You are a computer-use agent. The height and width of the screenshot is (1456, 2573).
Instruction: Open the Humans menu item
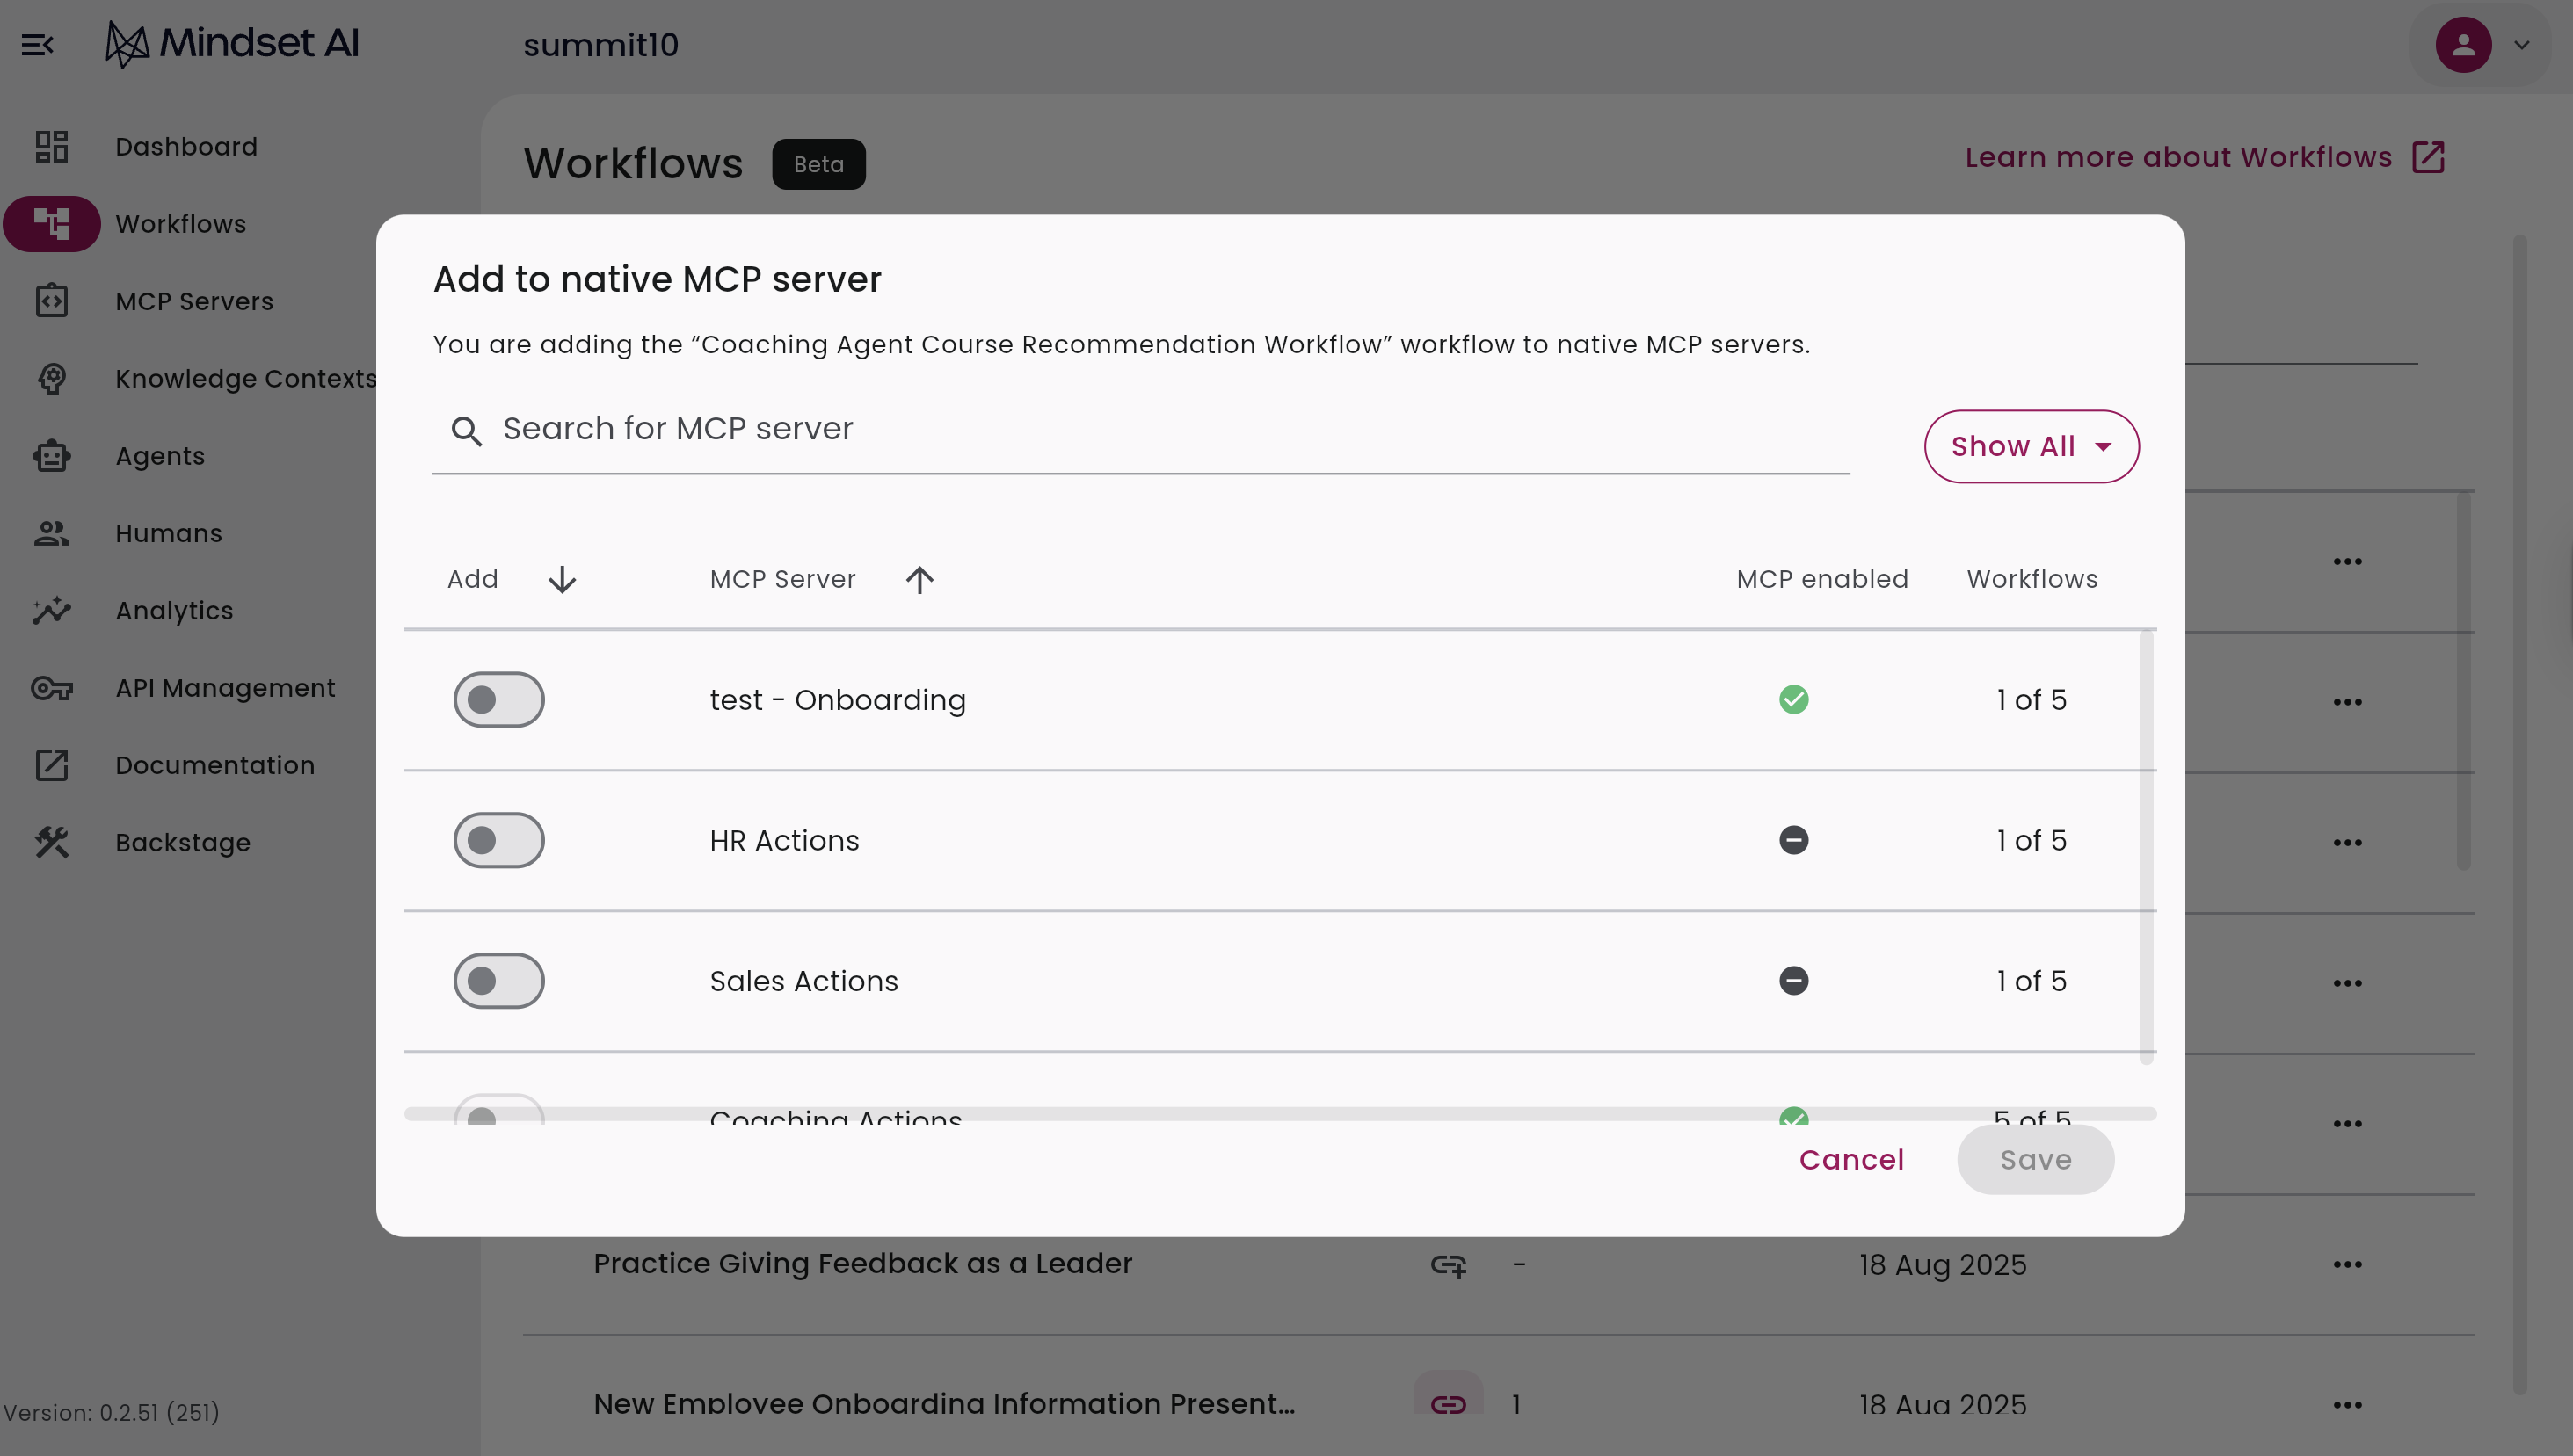pos(168,533)
